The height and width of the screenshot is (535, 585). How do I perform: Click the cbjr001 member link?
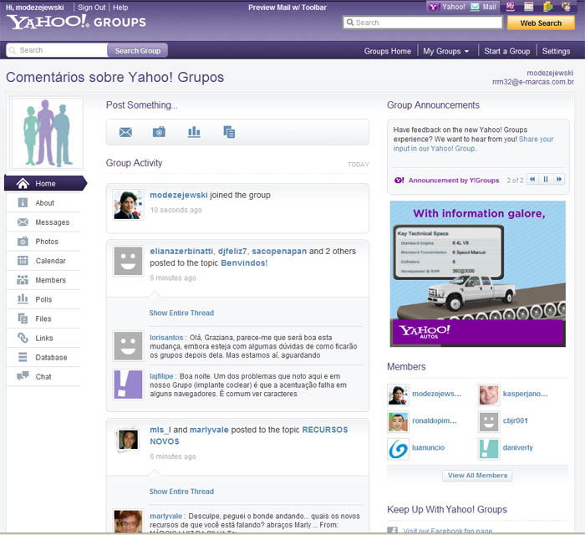(516, 420)
